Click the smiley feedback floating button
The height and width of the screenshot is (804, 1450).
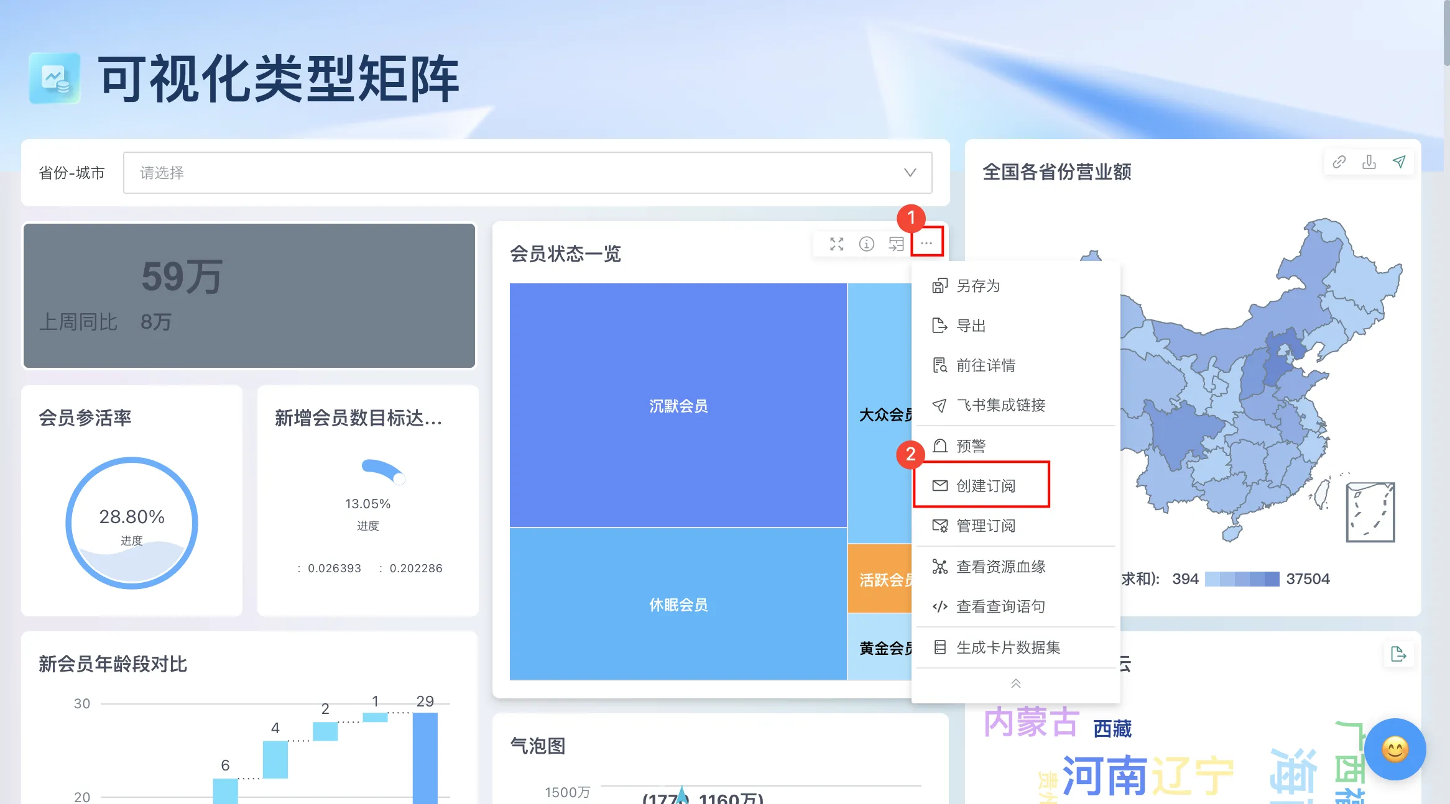click(1395, 749)
